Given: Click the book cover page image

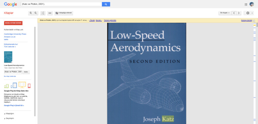Looking at the screenshot, I should click(146, 73).
